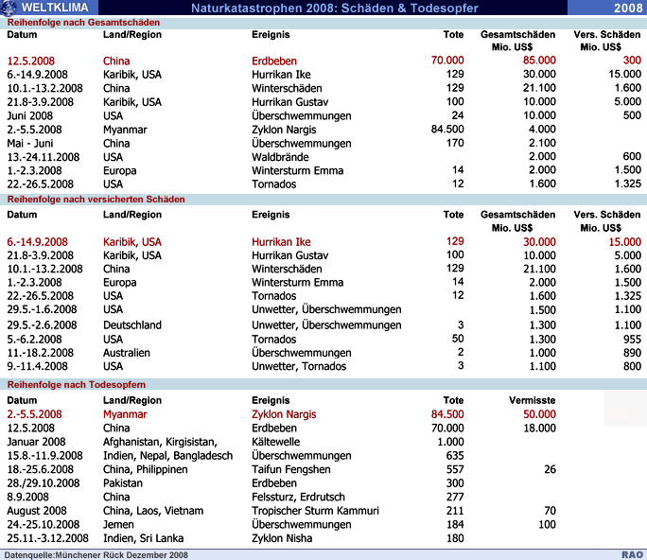Click the death count 277

(x=455, y=497)
